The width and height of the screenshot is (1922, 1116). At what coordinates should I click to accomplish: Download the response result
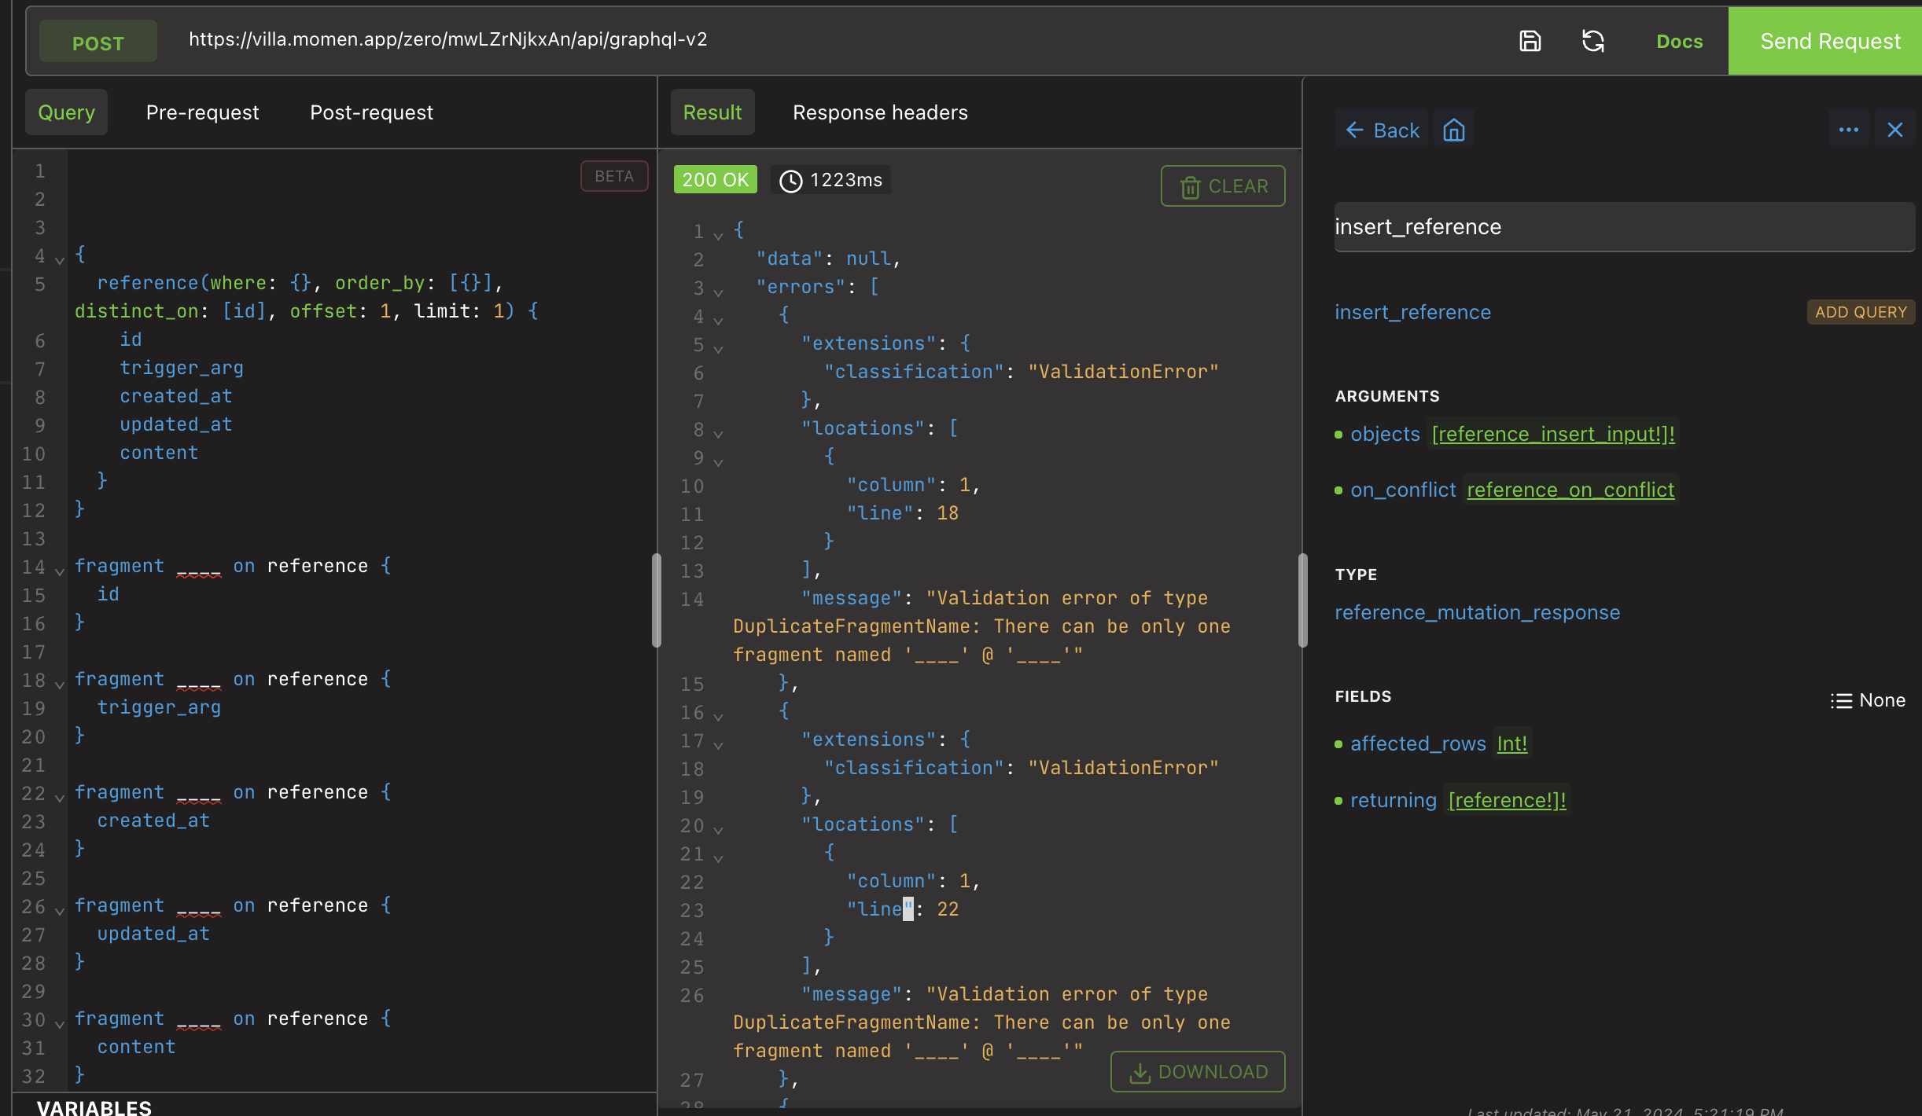click(x=1198, y=1072)
